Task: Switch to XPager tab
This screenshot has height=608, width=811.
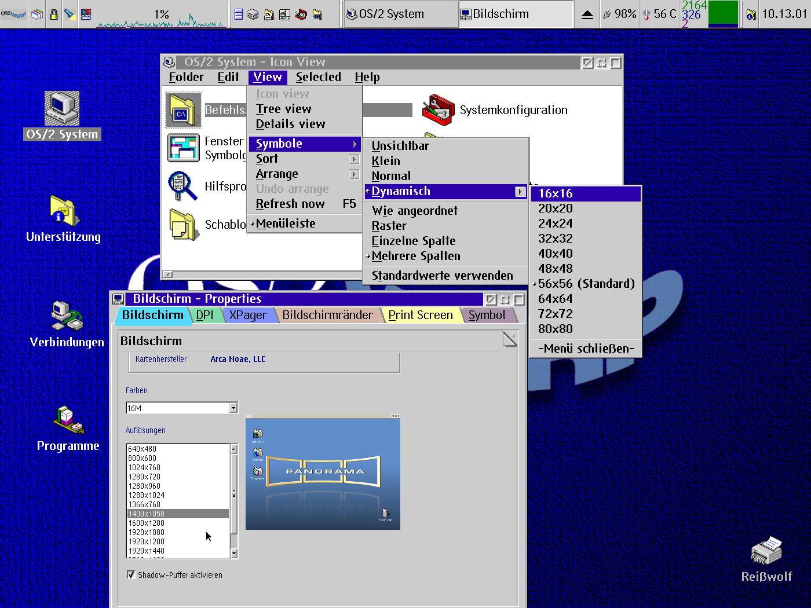Action: [x=248, y=315]
